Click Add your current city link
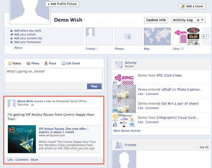This screenshot has height=168, width=212. [28, 38]
